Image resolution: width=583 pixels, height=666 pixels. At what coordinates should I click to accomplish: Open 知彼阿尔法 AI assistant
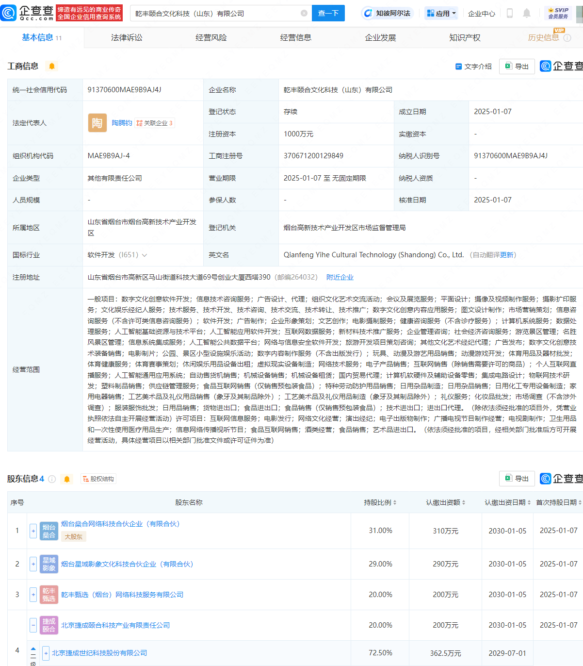pyautogui.click(x=387, y=13)
